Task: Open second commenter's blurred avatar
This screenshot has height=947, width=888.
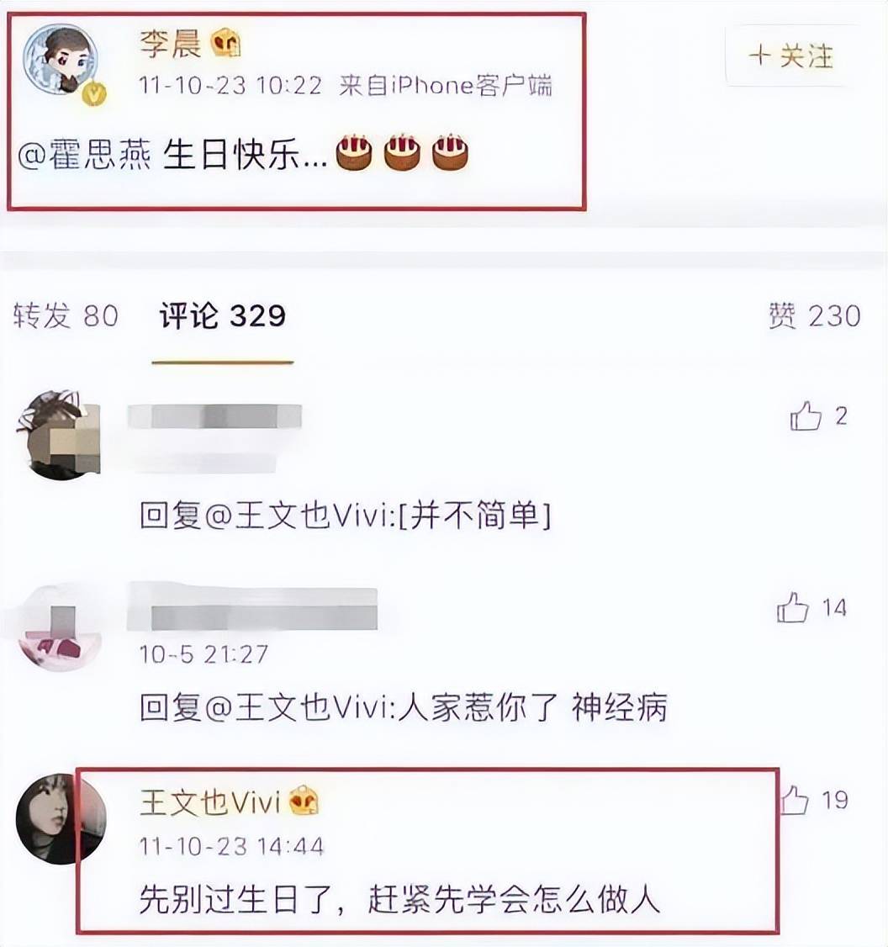Action: [x=59, y=628]
